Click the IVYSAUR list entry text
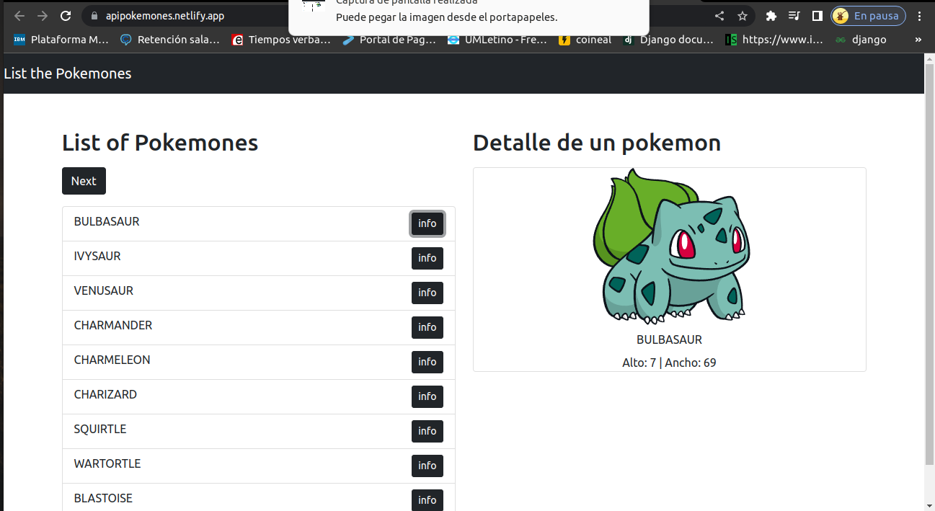This screenshot has height=511, width=935. [97, 256]
